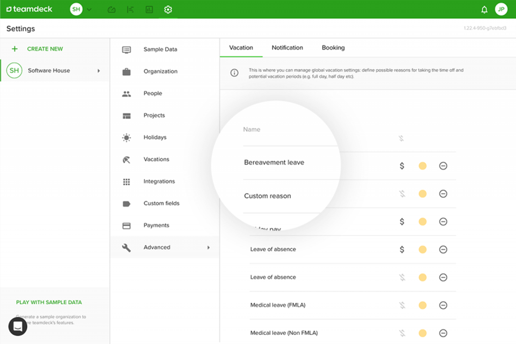This screenshot has width=516, height=344.
Task: Expand the arrow next to Advanced
Action: pos(209,247)
